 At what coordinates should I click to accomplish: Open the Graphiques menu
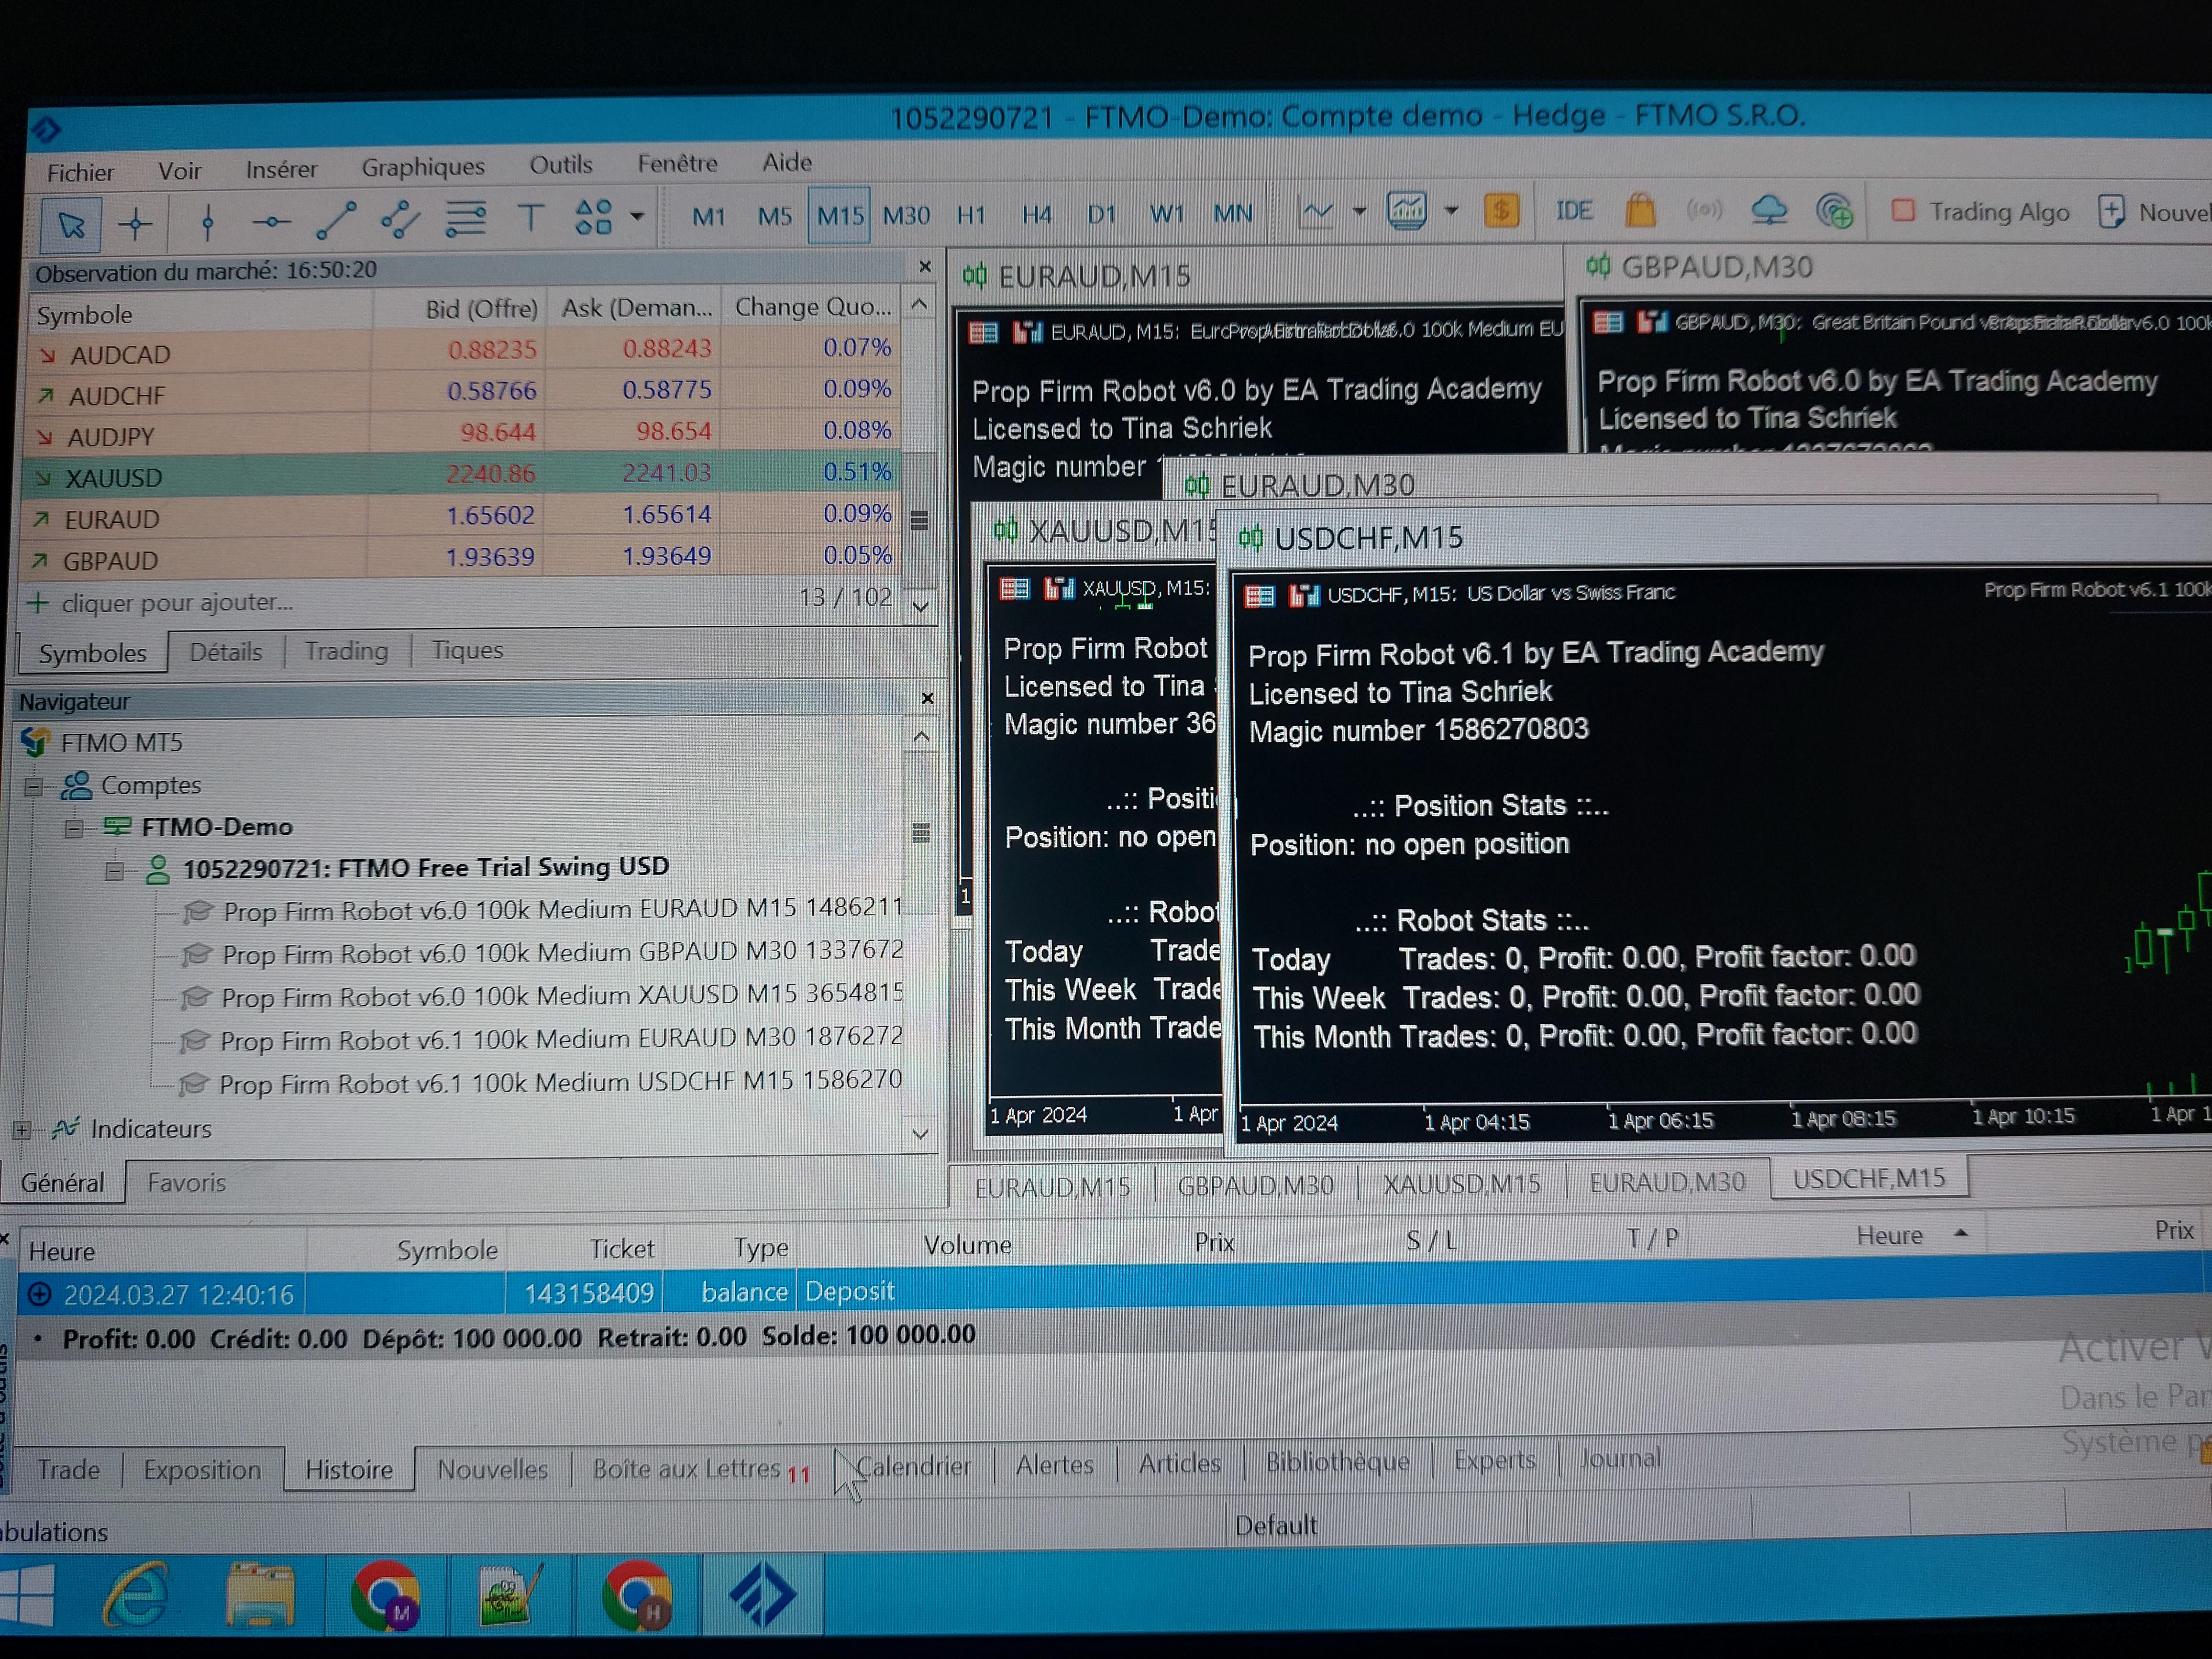[423, 167]
